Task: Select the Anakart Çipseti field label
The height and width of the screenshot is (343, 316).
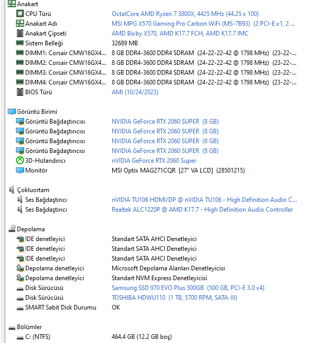Action: click(46, 33)
